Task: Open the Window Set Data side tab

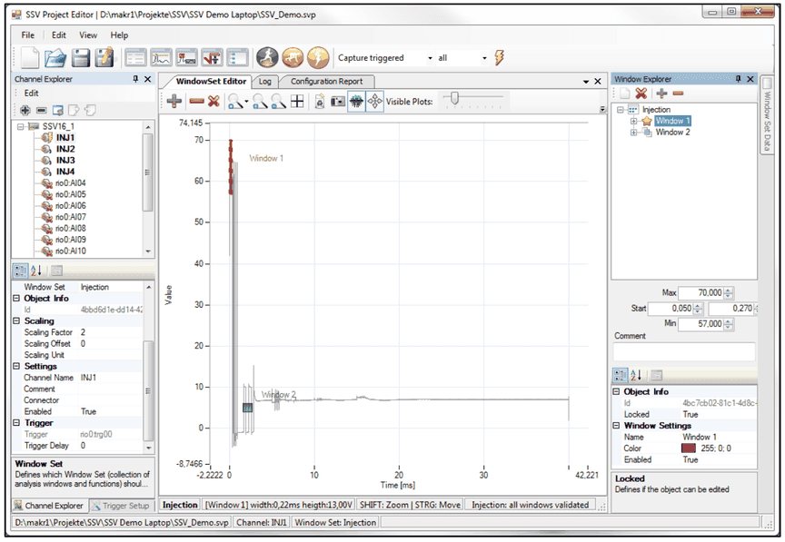Action: click(767, 115)
